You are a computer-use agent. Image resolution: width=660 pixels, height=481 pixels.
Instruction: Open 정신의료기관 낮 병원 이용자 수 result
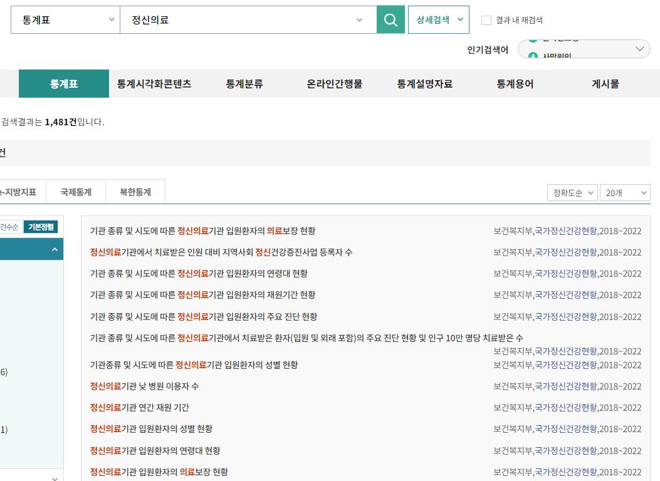click(x=144, y=386)
